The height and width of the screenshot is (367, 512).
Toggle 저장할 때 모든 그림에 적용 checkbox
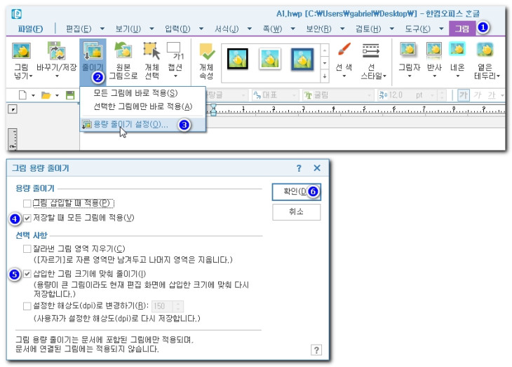click(27, 218)
